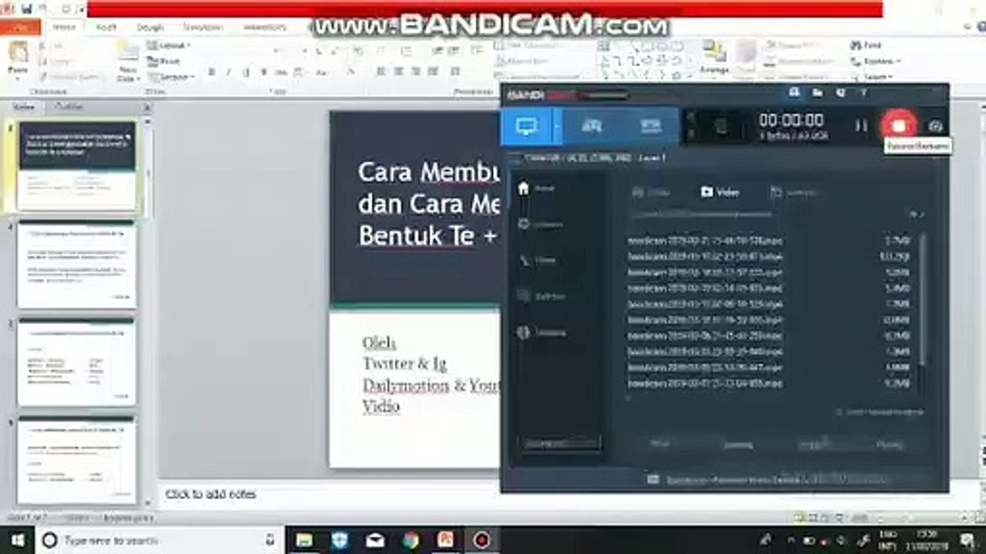Select bandicam 2019-02-07 video file row
986x554 pixels.
point(769,383)
